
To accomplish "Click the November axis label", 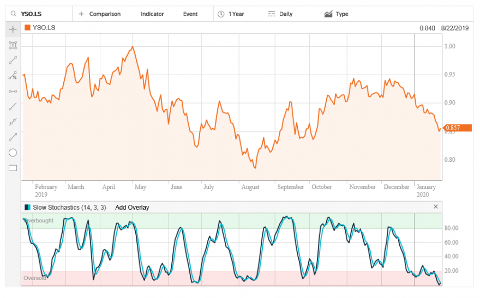I will (x=362, y=187).
